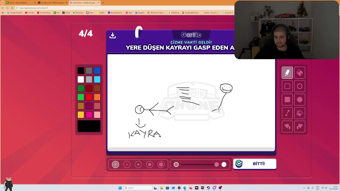340x191 pixels.
Task: Pick the orange color swatch
Action: (97, 97)
